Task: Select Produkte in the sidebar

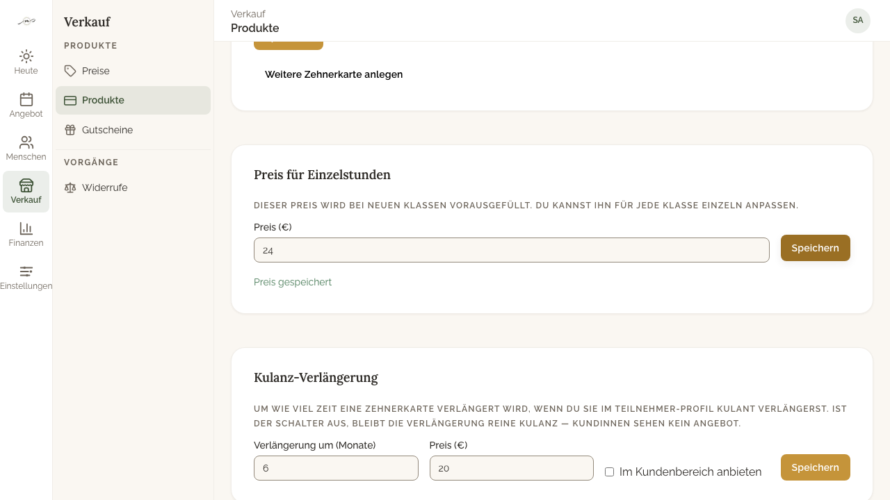Action: click(133, 101)
